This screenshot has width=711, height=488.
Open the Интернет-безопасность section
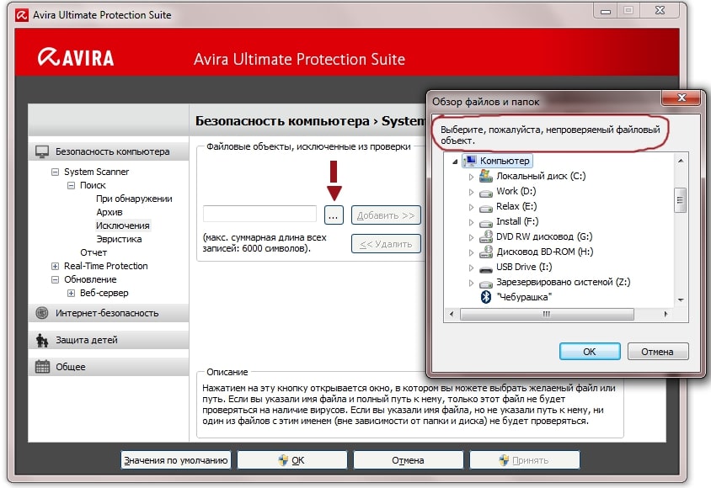[109, 313]
